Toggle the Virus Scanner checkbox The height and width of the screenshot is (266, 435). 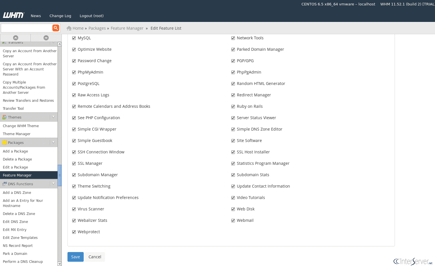74,209
